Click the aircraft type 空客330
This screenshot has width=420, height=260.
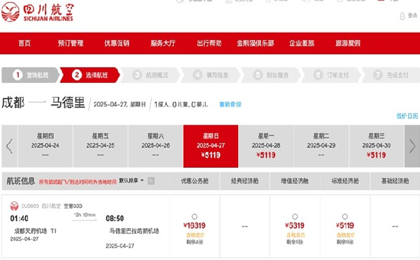coord(73,206)
